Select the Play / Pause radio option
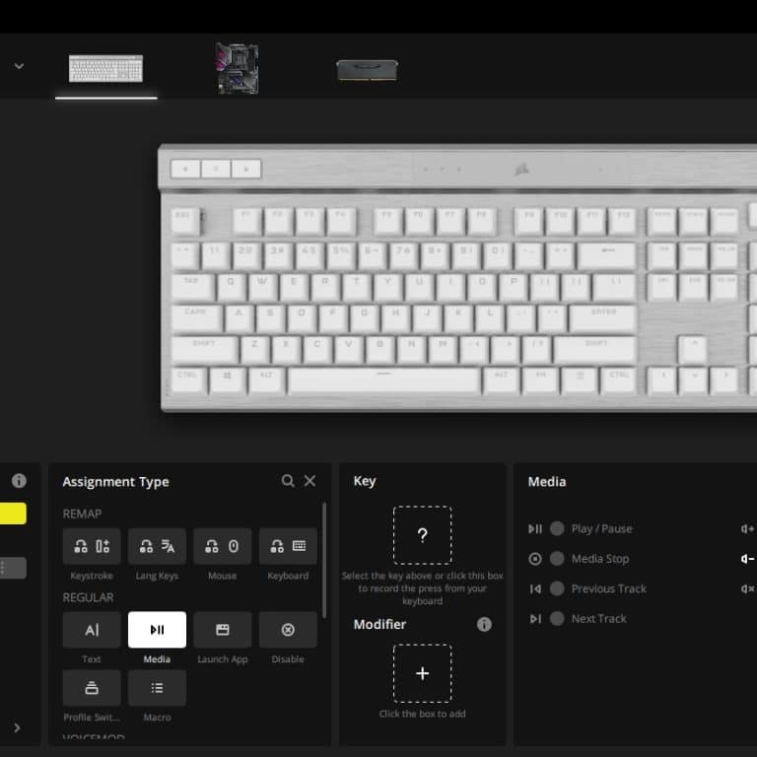Image resolution: width=757 pixels, height=757 pixels. (x=557, y=528)
